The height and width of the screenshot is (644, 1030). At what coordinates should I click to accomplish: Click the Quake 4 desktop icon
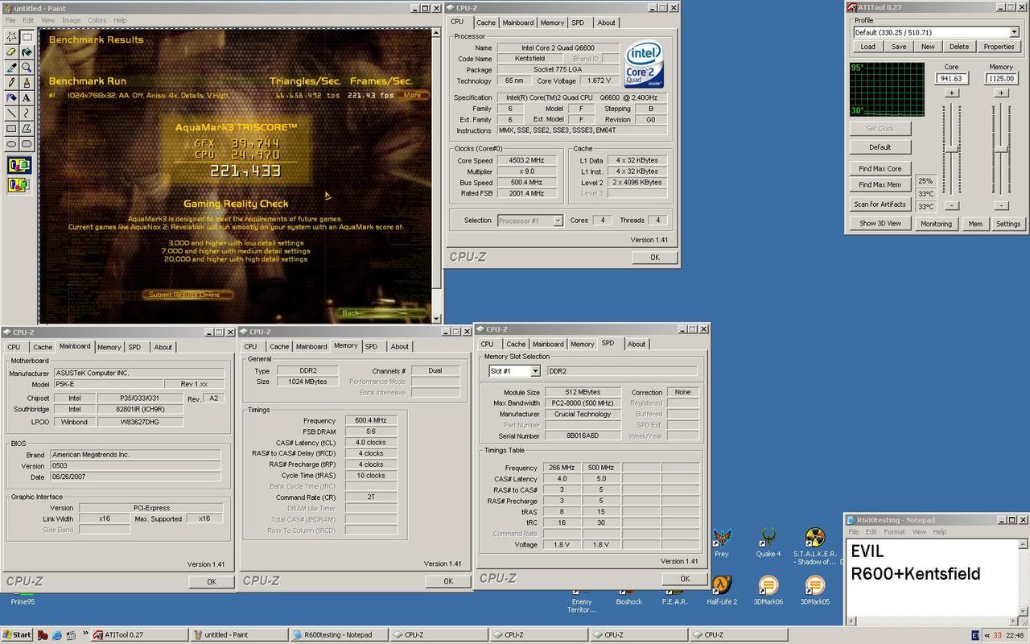tap(768, 543)
